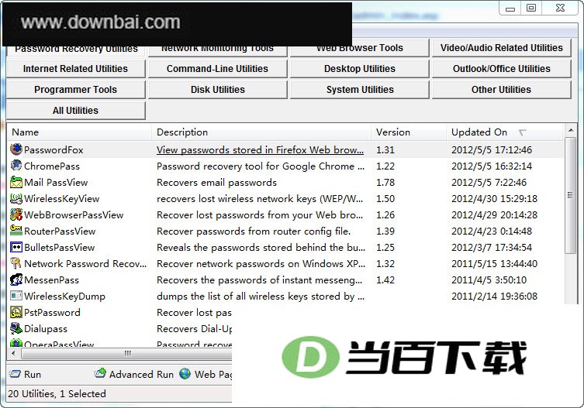Select Dialupass name text

(x=46, y=329)
